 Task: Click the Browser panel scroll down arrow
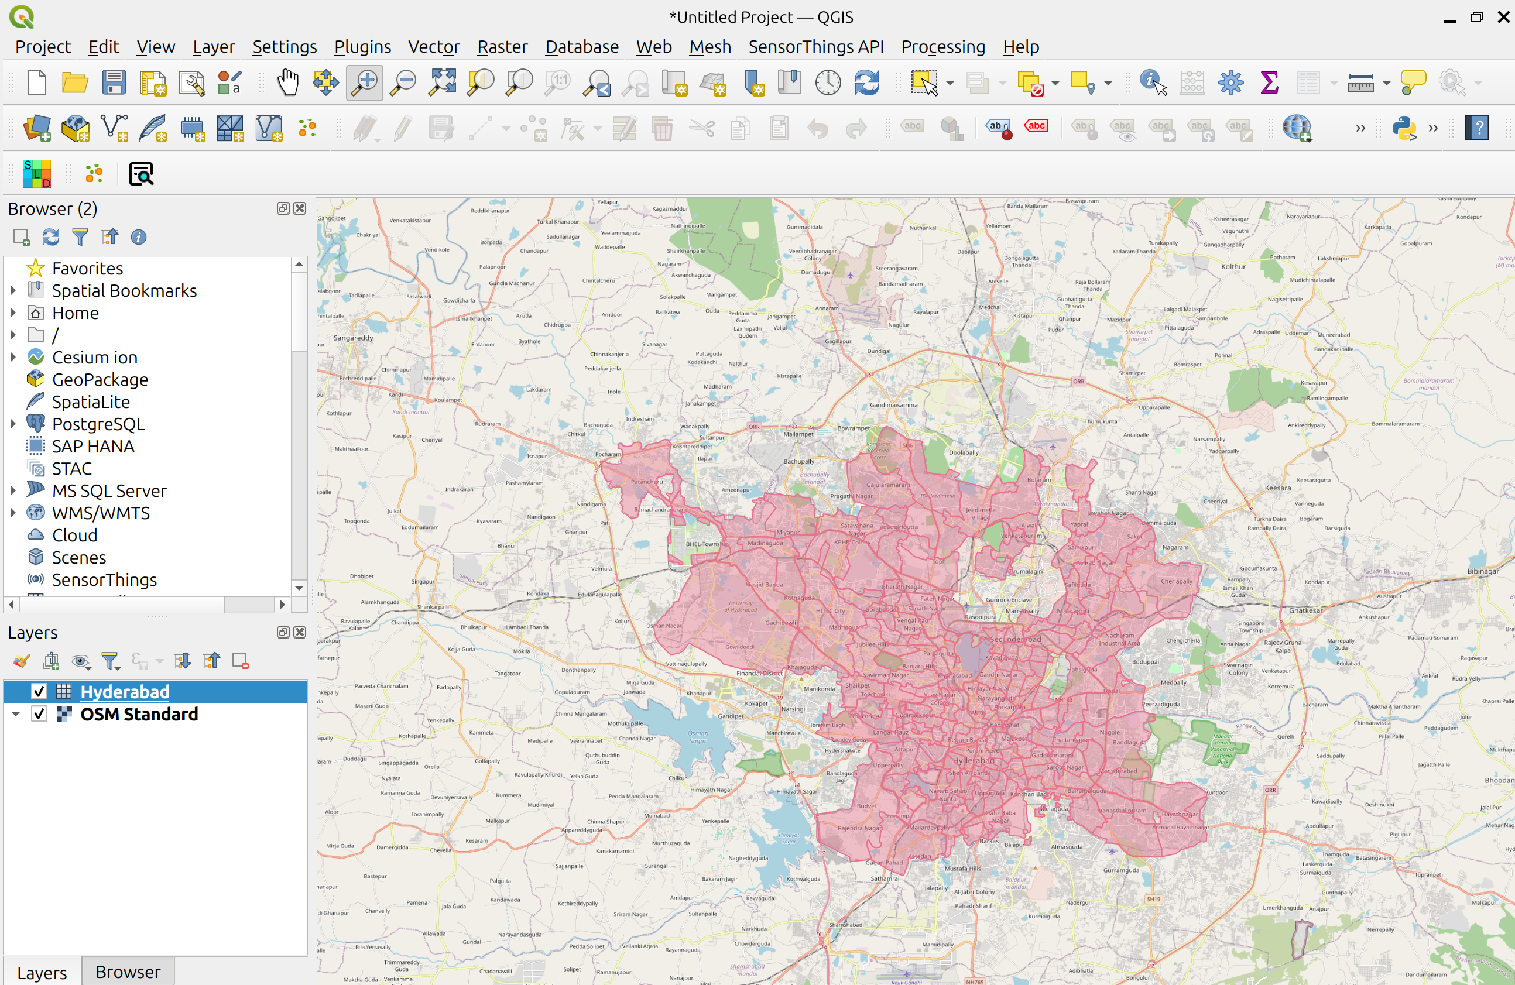point(299,587)
